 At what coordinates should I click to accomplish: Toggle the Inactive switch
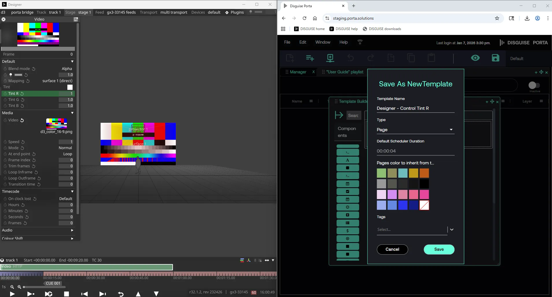click(x=534, y=85)
